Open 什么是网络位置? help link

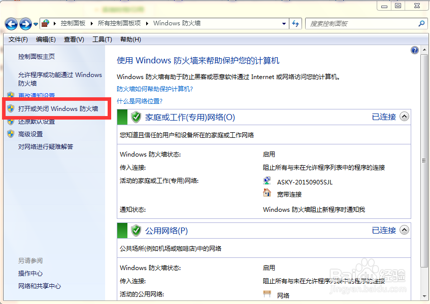click(x=140, y=101)
